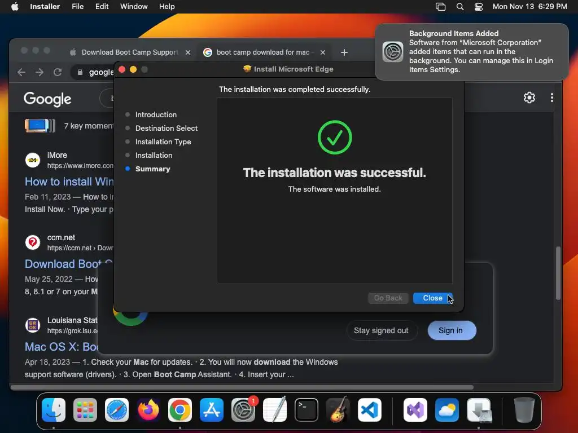This screenshot has height=433, width=578.
Task: Open Google Chrome from the Dock
Action: click(x=180, y=410)
